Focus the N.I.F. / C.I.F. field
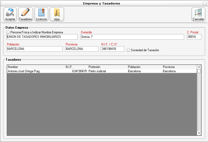 (112, 49)
